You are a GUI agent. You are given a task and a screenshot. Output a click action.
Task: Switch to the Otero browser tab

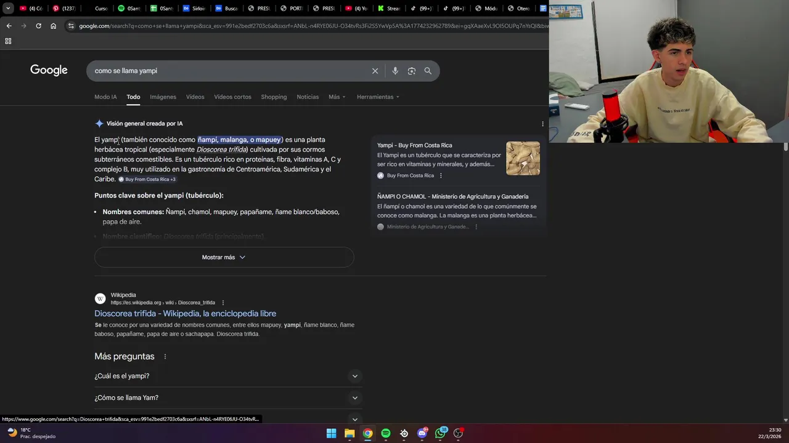click(x=520, y=9)
